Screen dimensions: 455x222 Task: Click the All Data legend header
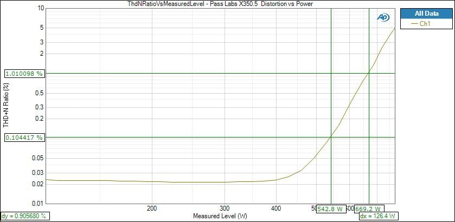(x=425, y=14)
